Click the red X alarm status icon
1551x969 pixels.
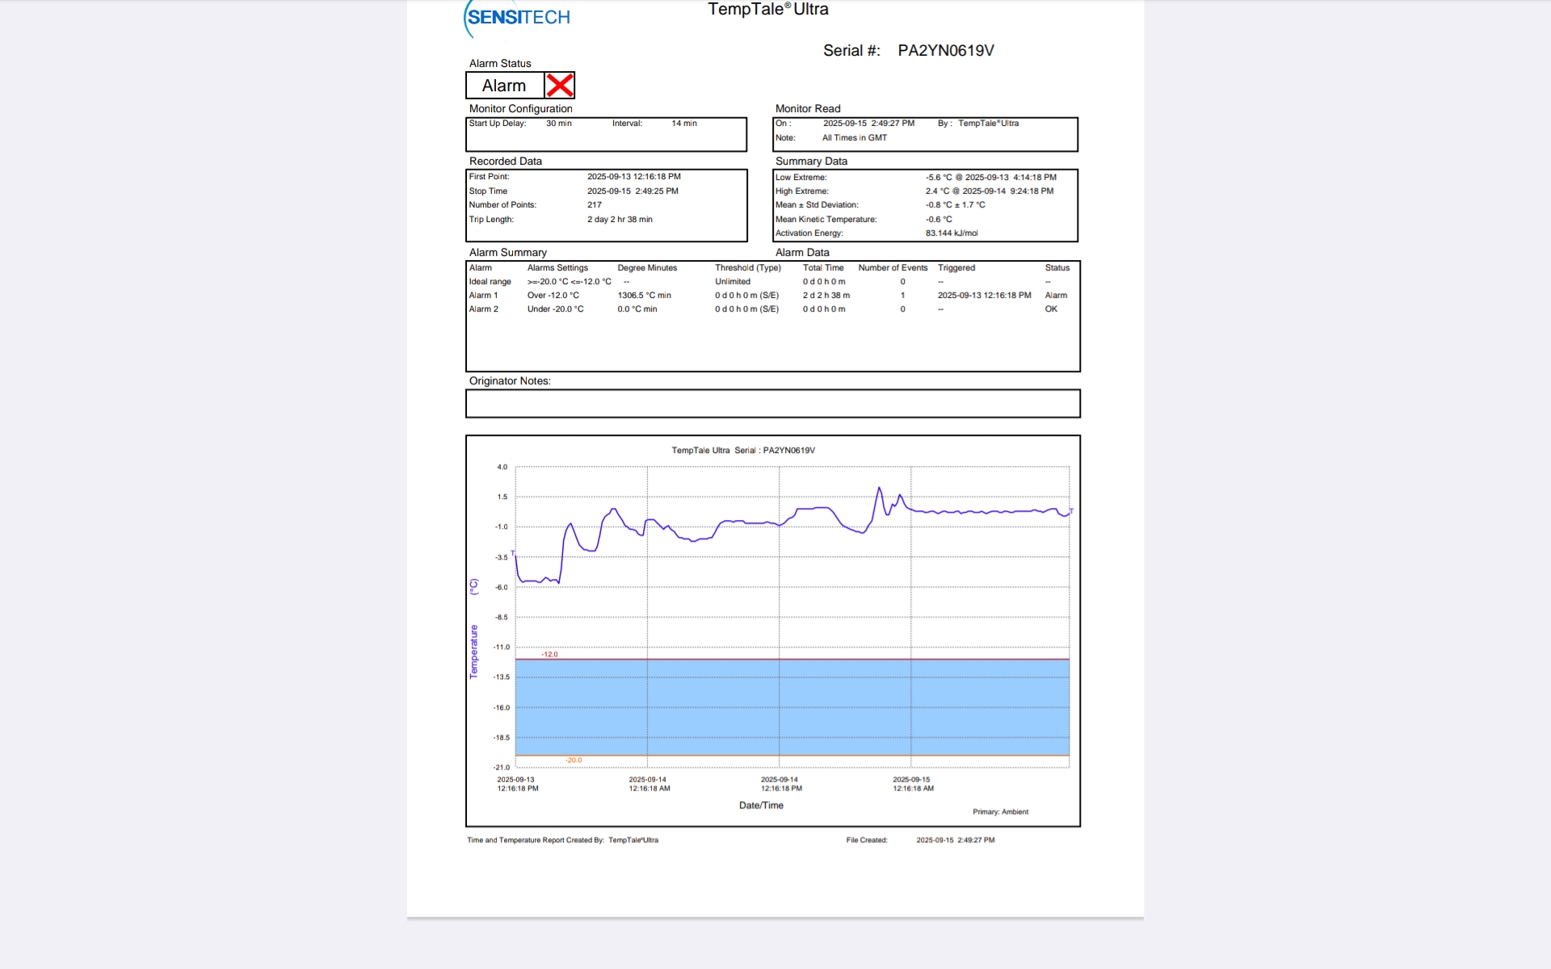pyautogui.click(x=559, y=86)
